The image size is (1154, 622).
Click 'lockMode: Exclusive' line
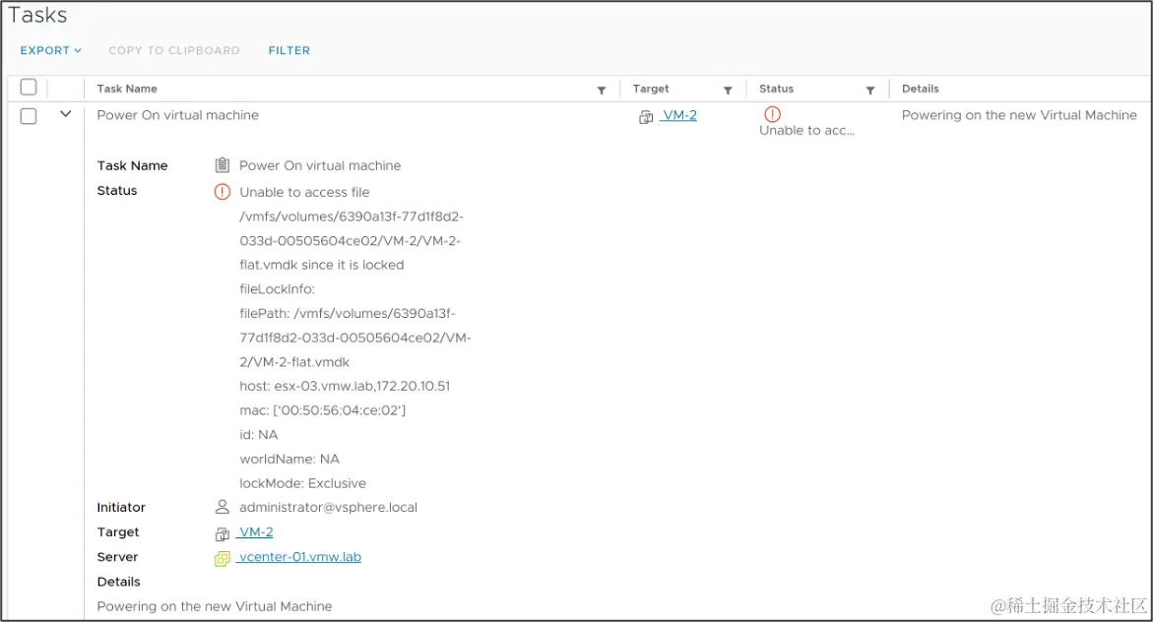coord(302,484)
